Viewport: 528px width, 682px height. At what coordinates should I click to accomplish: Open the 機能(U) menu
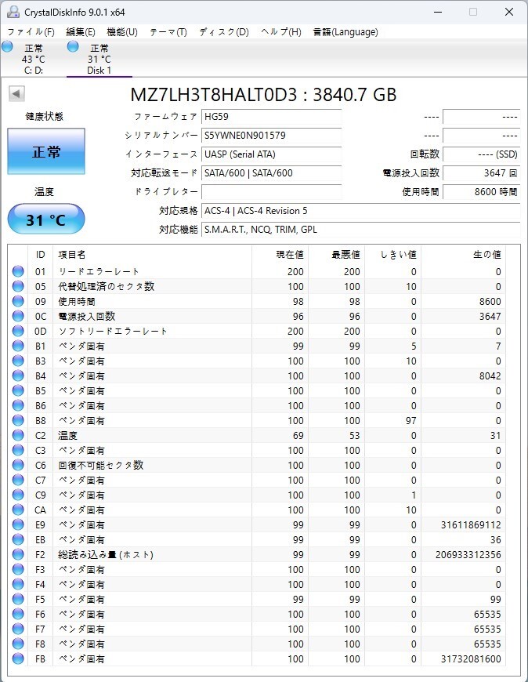coord(122,32)
